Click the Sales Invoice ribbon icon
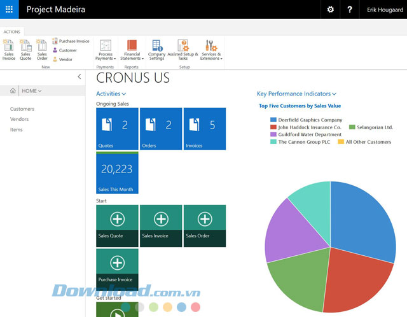This screenshot has height=317, width=407. pyautogui.click(x=9, y=49)
